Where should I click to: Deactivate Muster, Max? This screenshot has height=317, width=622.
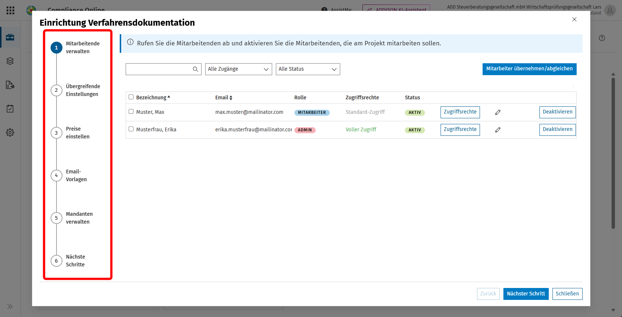click(558, 112)
